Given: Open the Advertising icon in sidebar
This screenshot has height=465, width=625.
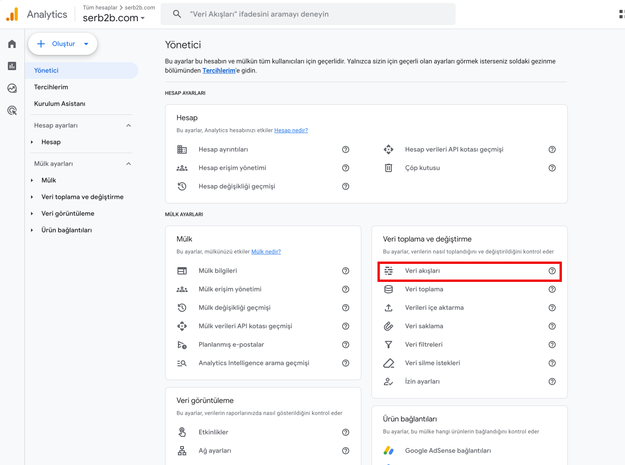Looking at the screenshot, I should tap(12, 110).
